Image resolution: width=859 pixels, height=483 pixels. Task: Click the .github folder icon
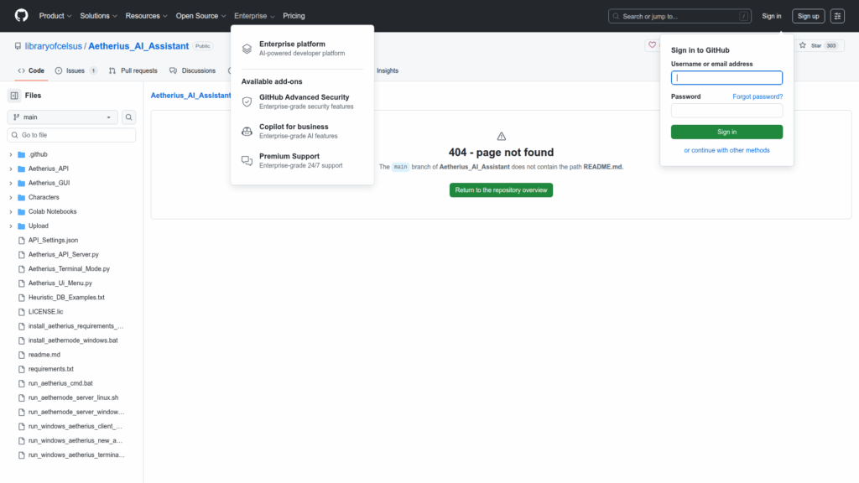pyautogui.click(x=21, y=154)
